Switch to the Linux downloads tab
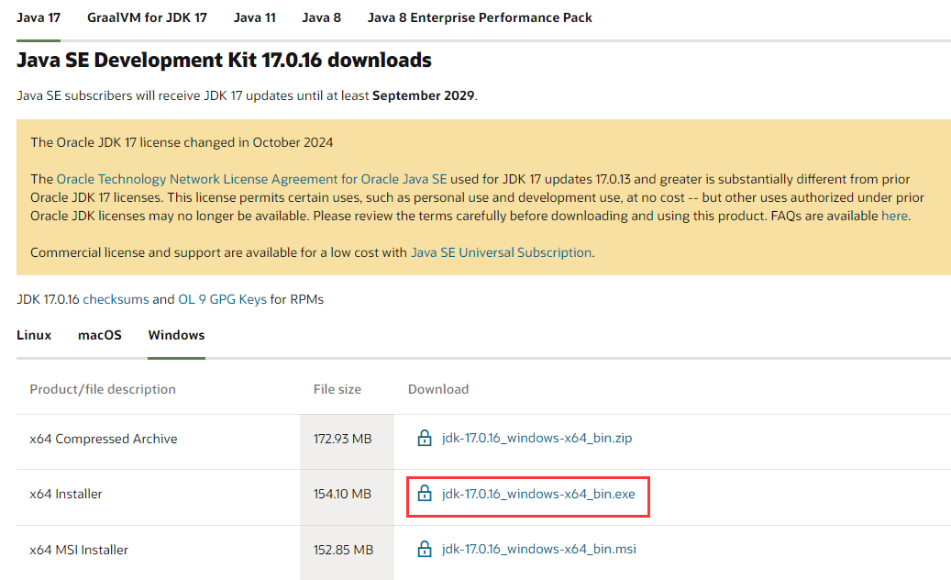Image resolution: width=951 pixels, height=580 pixels. pos(34,335)
